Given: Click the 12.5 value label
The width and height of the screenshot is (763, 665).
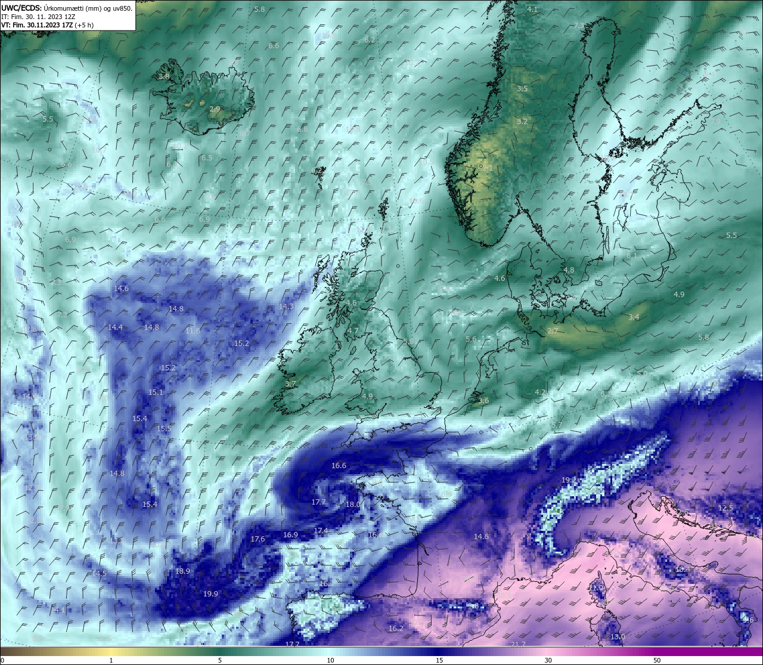Looking at the screenshot, I should click(x=725, y=508).
